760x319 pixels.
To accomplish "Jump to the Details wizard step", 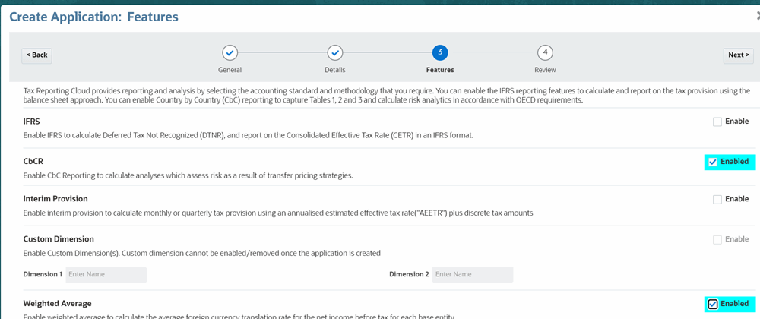I will [335, 52].
